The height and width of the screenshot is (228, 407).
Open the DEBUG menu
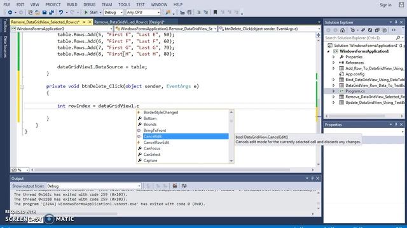(89, 4)
